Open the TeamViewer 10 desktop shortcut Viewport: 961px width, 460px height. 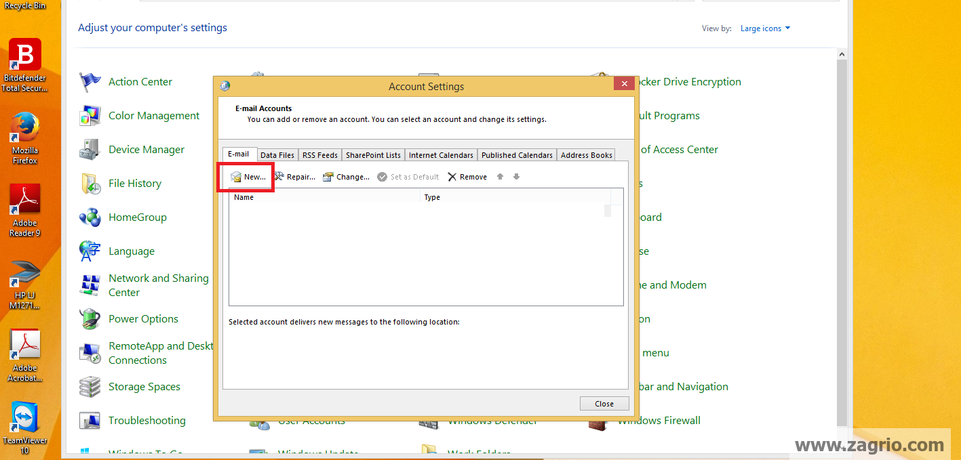point(25,428)
